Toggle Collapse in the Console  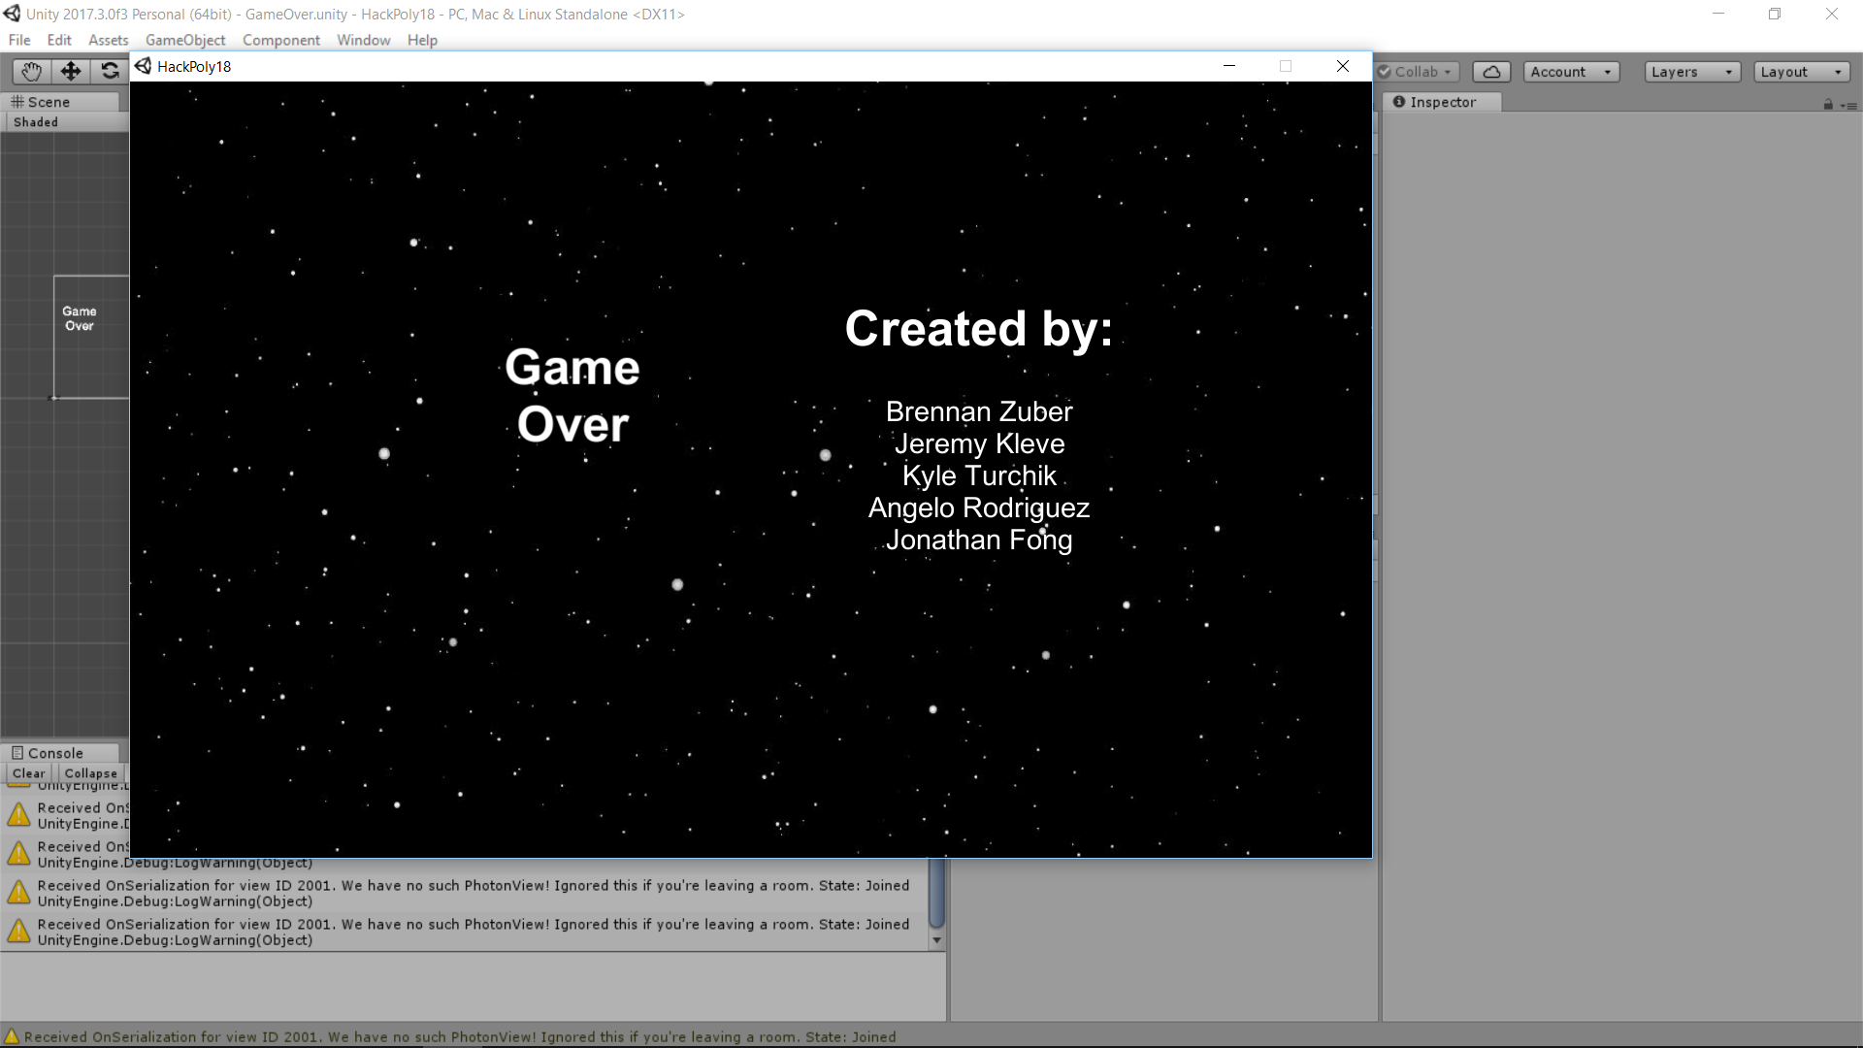pos(90,773)
